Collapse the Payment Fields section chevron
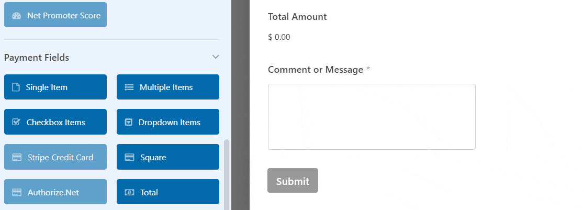 point(215,57)
